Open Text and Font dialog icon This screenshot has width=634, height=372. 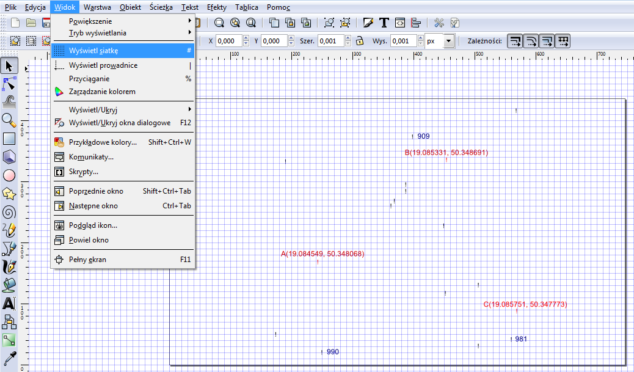[x=384, y=23]
